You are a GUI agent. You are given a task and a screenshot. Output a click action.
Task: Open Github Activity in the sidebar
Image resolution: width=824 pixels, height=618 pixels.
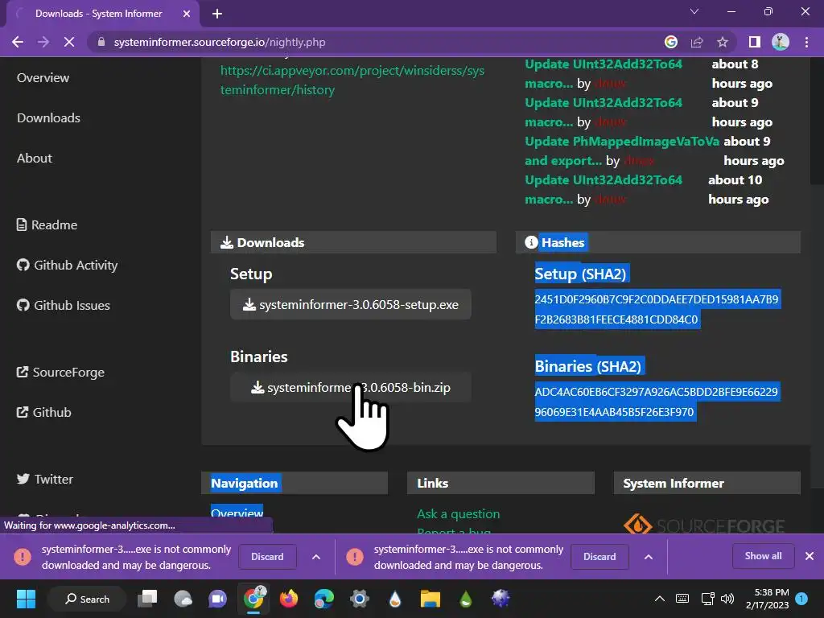pyautogui.click(x=67, y=265)
